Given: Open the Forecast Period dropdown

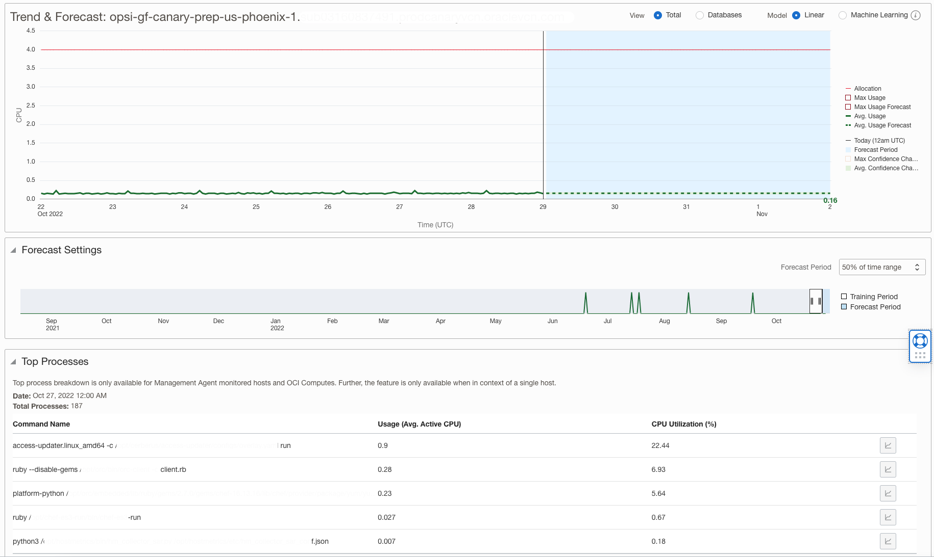Looking at the screenshot, I should coord(882,267).
